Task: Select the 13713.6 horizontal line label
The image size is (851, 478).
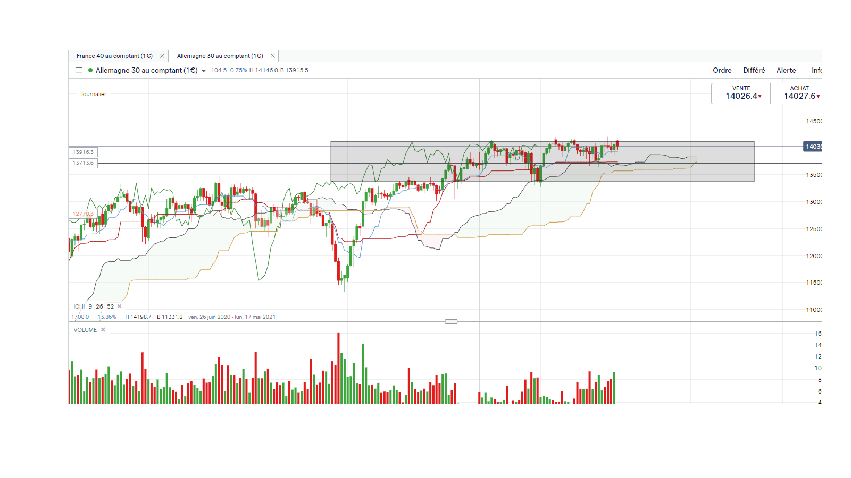Action: click(x=83, y=163)
